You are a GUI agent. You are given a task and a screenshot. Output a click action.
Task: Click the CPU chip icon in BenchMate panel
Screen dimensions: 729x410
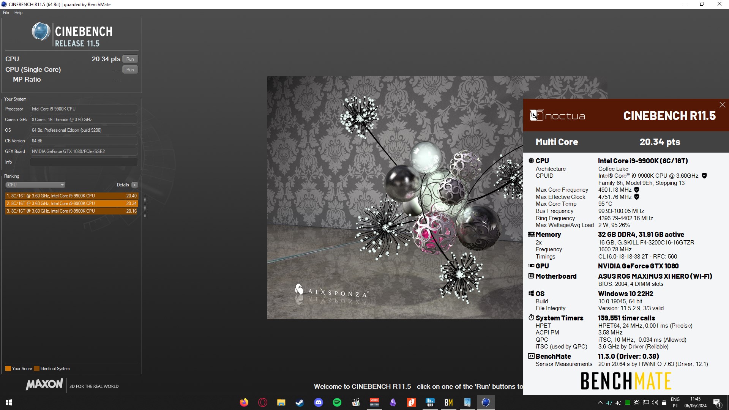coord(531,161)
